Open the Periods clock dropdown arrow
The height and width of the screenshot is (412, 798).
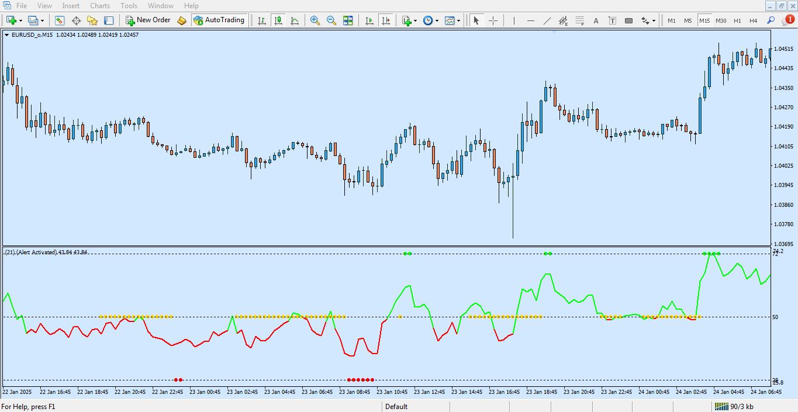[437, 20]
